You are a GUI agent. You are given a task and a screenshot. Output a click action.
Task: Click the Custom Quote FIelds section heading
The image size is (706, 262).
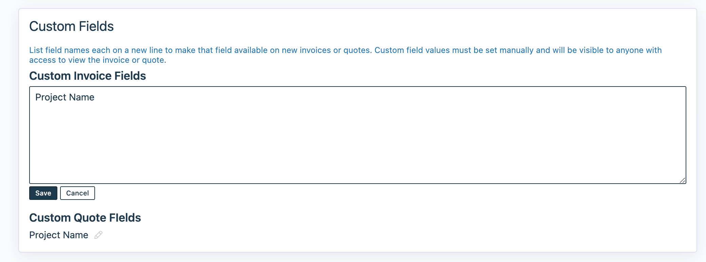click(x=85, y=218)
